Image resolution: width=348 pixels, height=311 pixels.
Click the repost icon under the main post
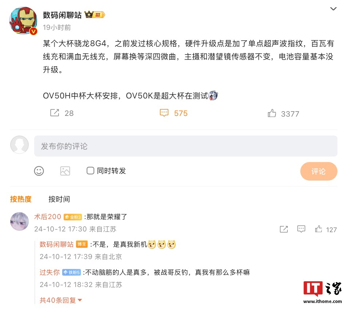(x=55, y=113)
